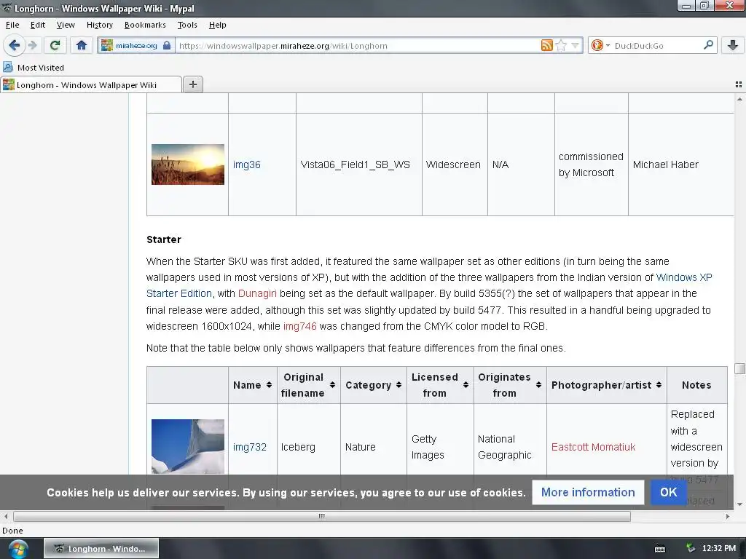Click the vertical scrollbar up arrow

pos(740,99)
